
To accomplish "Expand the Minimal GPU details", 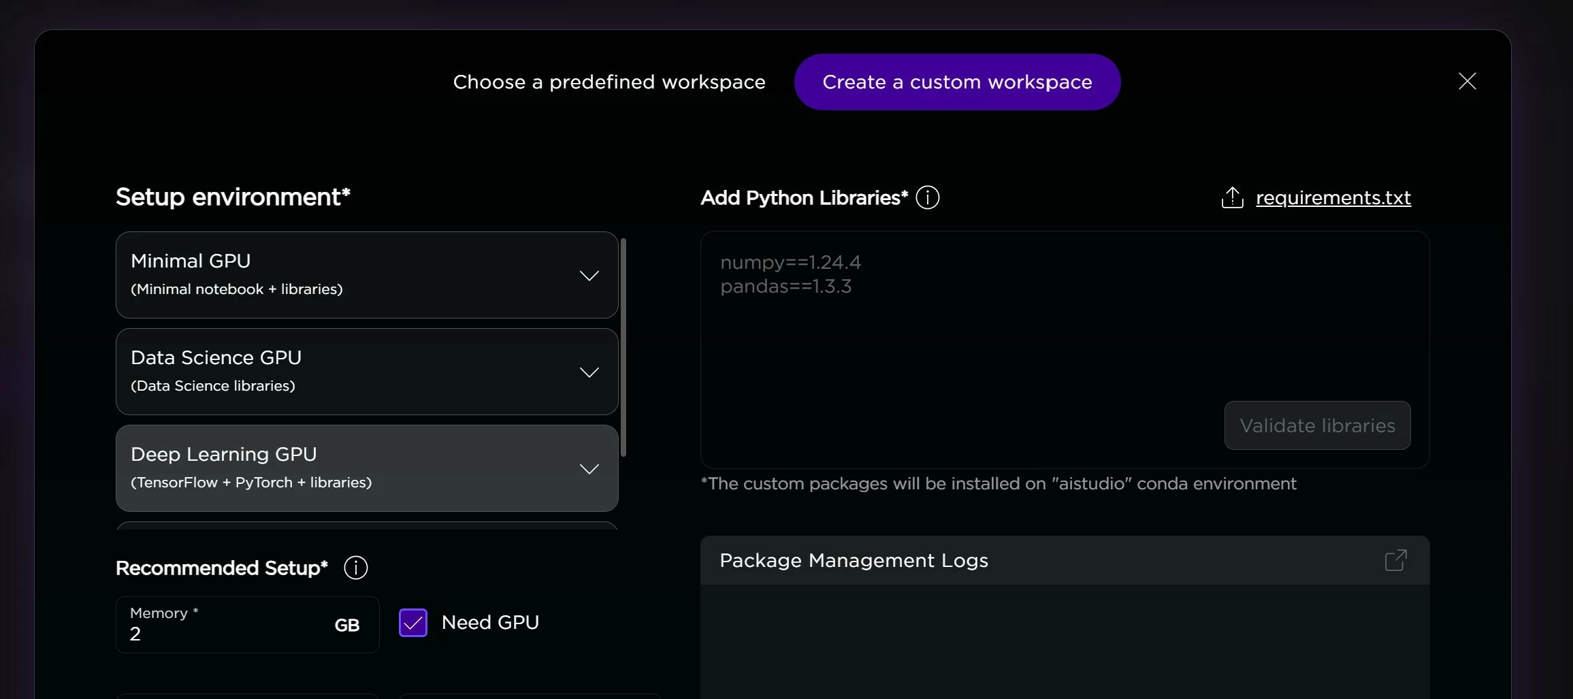I will click(x=589, y=275).
